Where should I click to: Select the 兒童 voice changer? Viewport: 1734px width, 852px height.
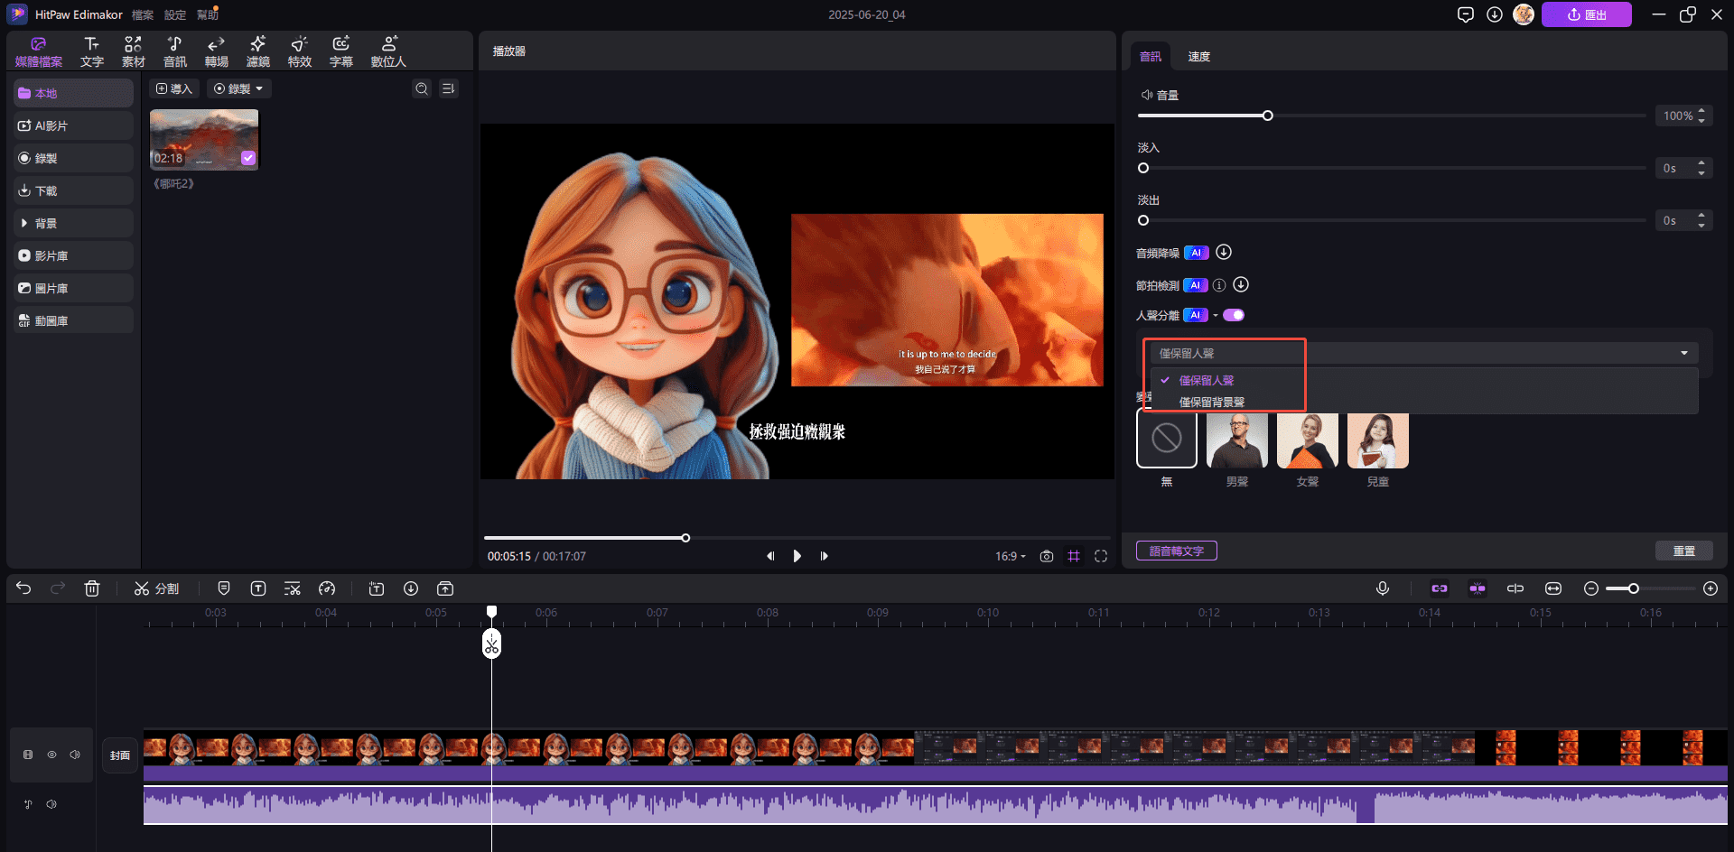tap(1378, 440)
